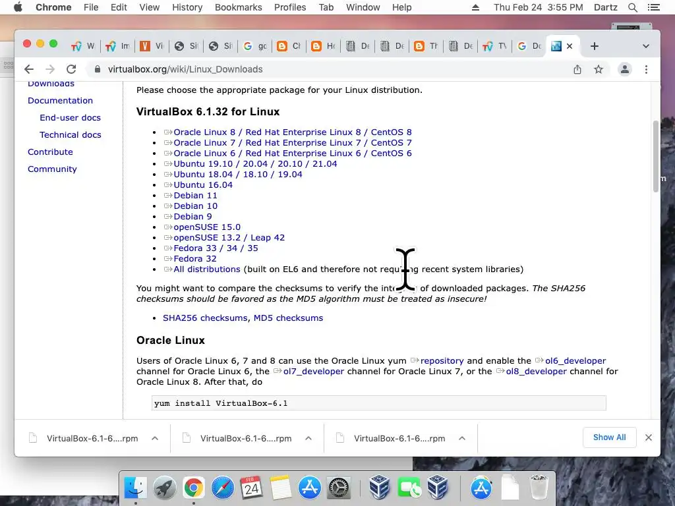
Task: Open Chrome's three-dot menu
Action: click(x=646, y=69)
